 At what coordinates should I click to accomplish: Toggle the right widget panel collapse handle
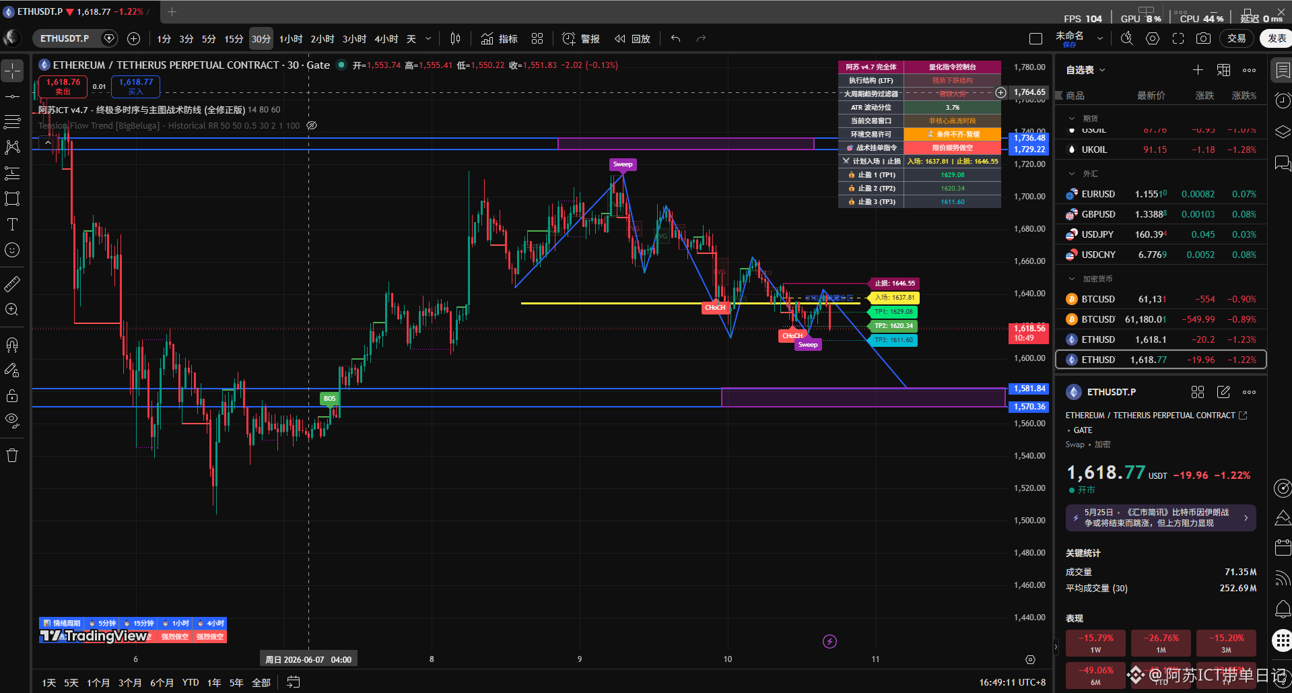[1055, 648]
